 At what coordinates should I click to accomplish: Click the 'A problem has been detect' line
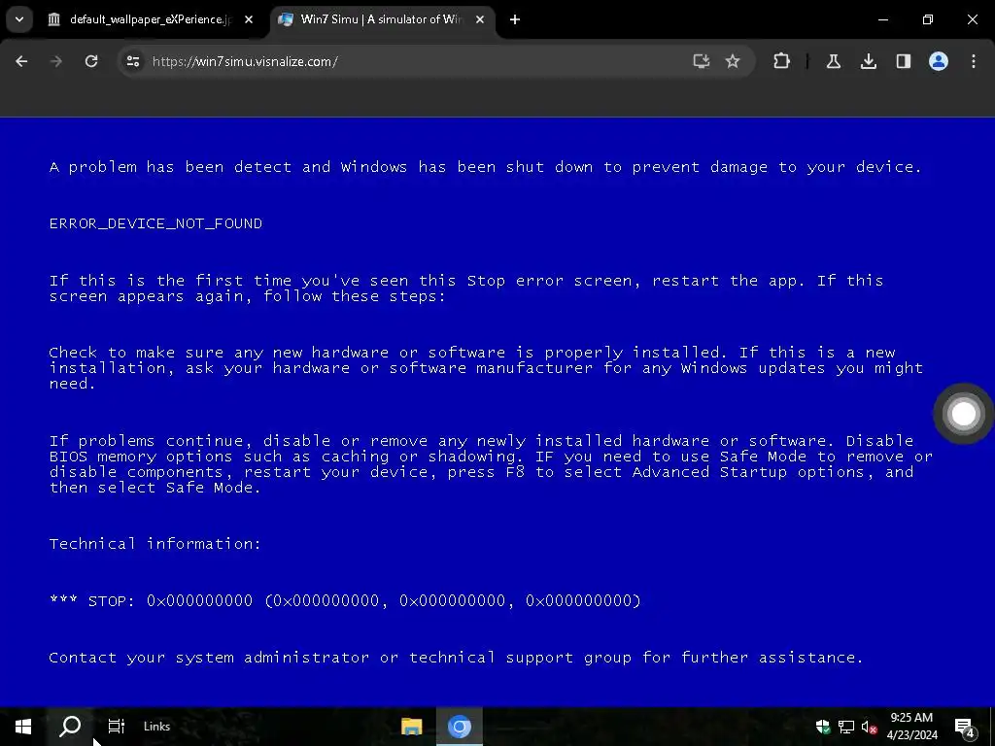pyautogui.click(x=486, y=167)
